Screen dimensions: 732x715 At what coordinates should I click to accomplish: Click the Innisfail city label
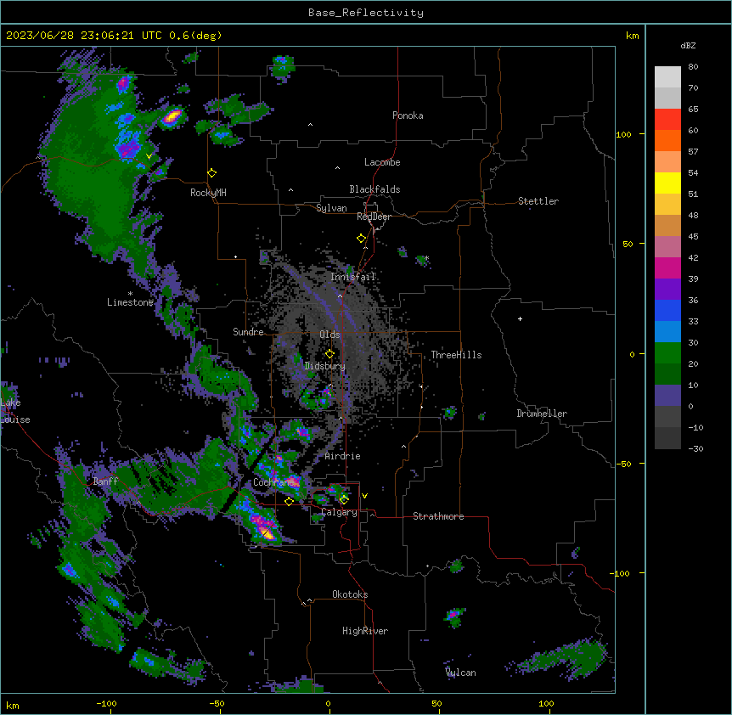[352, 277]
